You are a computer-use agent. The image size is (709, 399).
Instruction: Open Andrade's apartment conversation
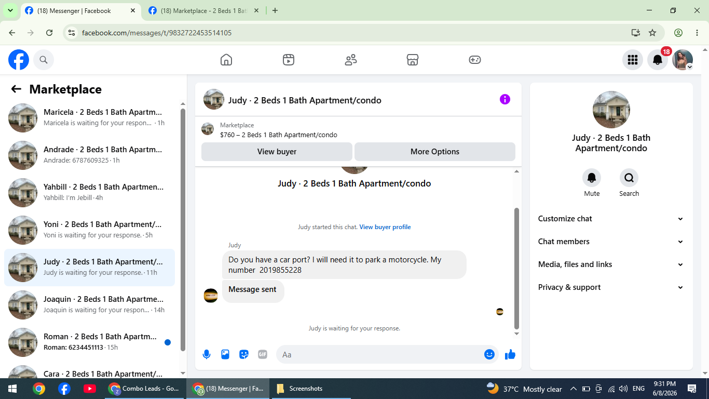(89, 155)
